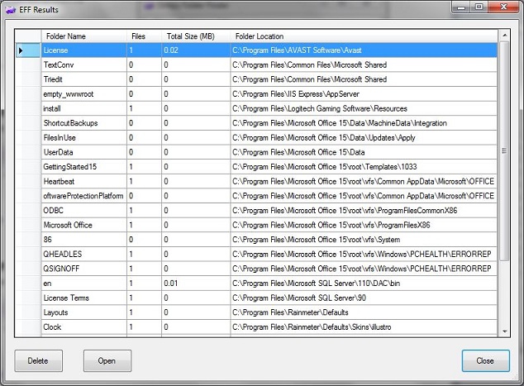Click the ProgramFilesCommonX86 location cell
524x386 pixels.
364,211
